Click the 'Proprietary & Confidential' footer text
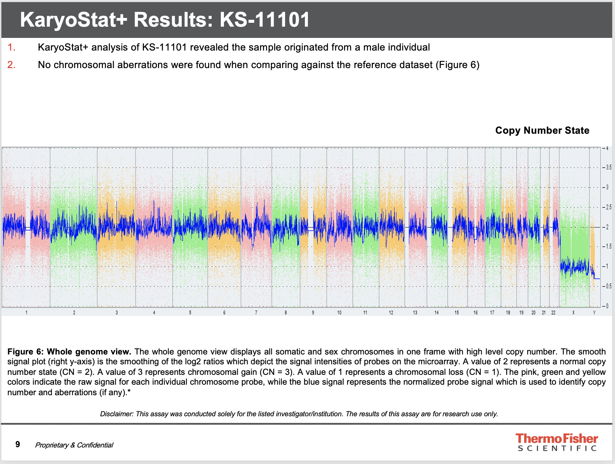The height and width of the screenshot is (464, 615). coord(74,445)
